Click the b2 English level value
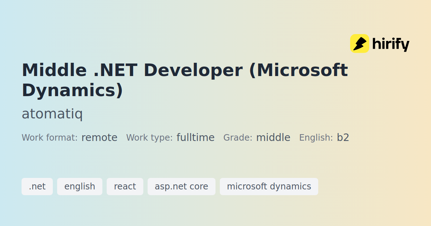Viewport: 431px width, 226px height. coord(343,137)
